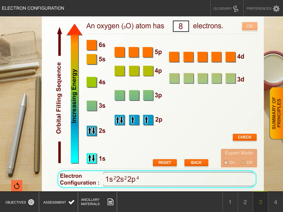
Task: Click the RESET button
Action: tap(165, 163)
